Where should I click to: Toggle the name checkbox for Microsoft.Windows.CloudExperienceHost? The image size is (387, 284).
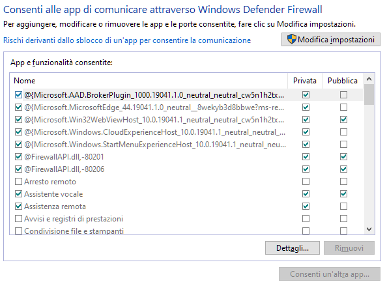coord(18,132)
